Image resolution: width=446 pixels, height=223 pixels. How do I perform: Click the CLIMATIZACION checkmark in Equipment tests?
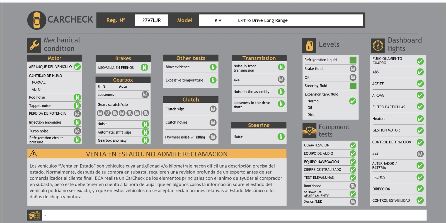pos(353,145)
